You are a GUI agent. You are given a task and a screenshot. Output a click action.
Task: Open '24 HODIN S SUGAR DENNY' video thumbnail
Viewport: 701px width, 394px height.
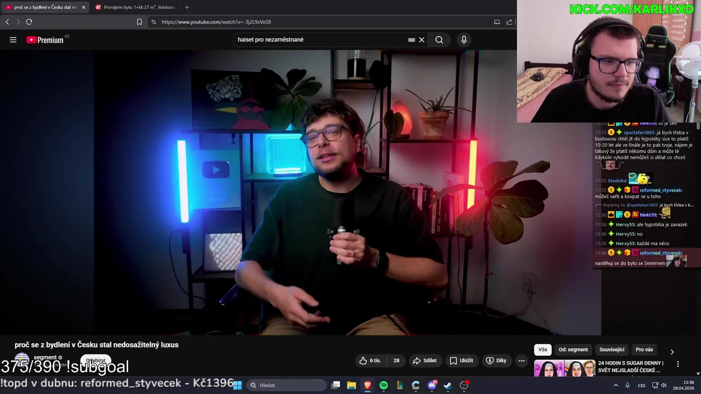pyautogui.click(x=565, y=368)
